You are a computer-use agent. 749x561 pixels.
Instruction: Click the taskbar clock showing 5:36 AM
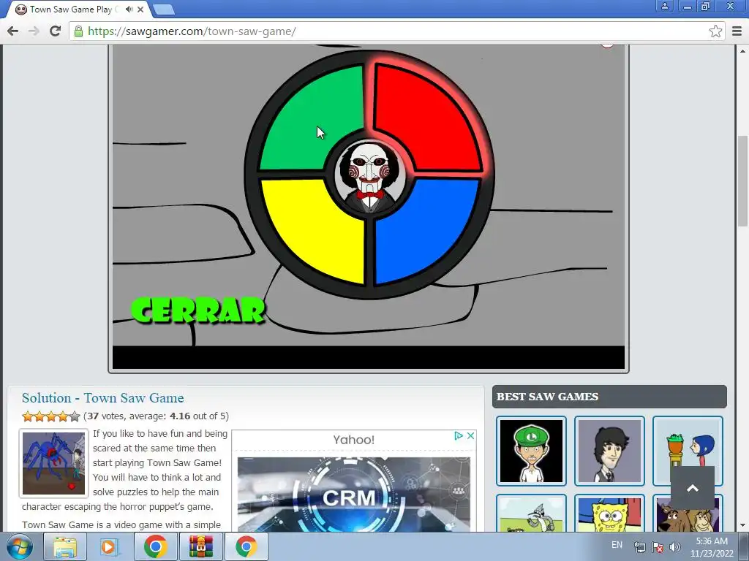[712, 547]
